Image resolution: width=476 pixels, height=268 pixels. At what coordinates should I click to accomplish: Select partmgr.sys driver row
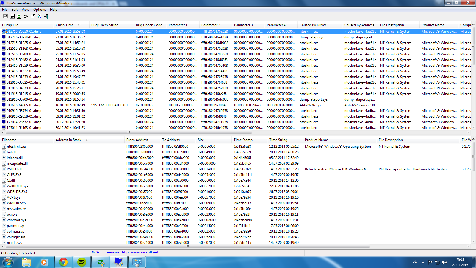pos(235,226)
